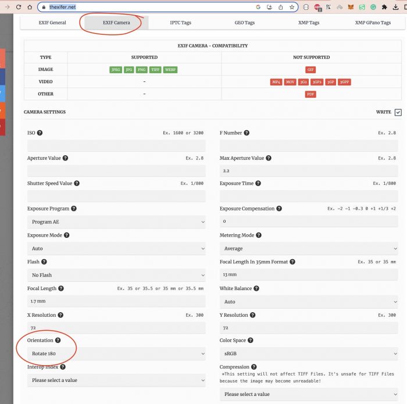Expand the Orientation dropdown showing Rotate 180
The image size is (407, 404).
pyautogui.click(x=116, y=353)
